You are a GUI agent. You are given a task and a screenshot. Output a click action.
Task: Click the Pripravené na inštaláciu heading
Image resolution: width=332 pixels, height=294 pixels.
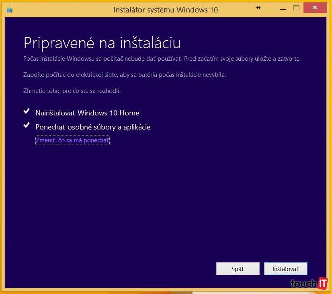pos(102,43)
